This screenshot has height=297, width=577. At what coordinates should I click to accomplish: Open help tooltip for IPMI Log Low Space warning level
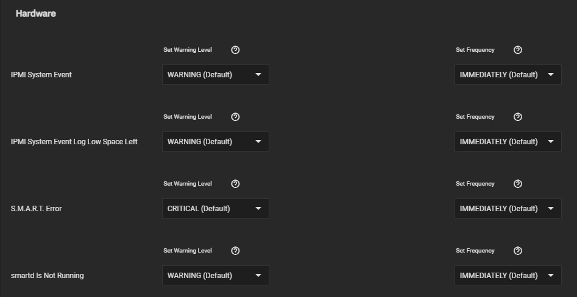(235, 117)
